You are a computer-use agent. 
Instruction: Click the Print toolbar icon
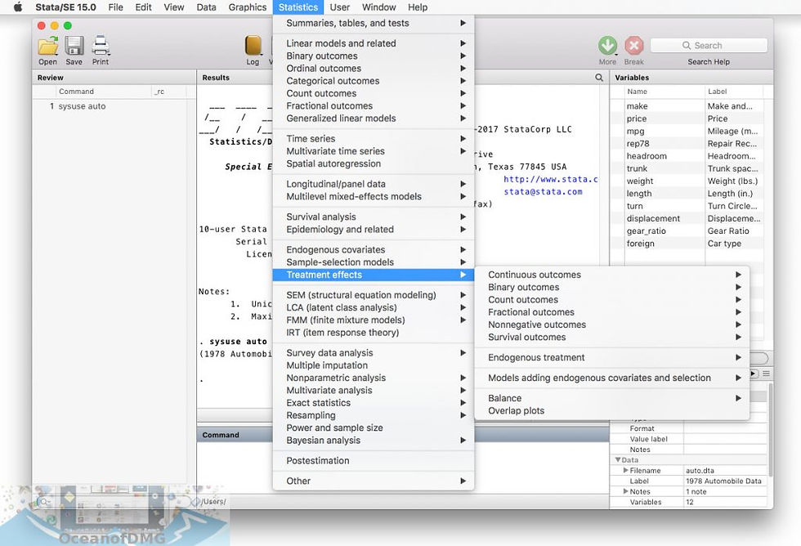coord(101,46)
